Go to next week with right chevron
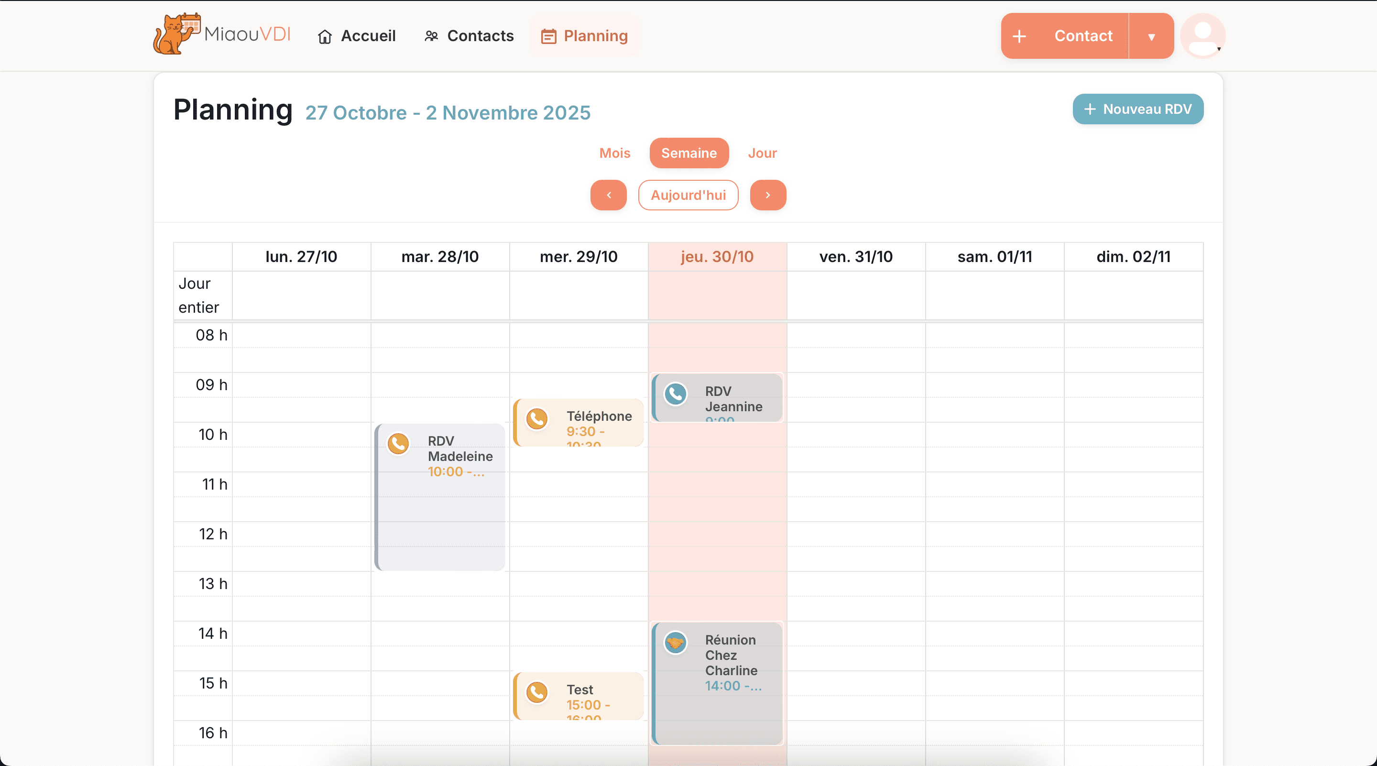1377x766 pixels. tap(767, 195)
